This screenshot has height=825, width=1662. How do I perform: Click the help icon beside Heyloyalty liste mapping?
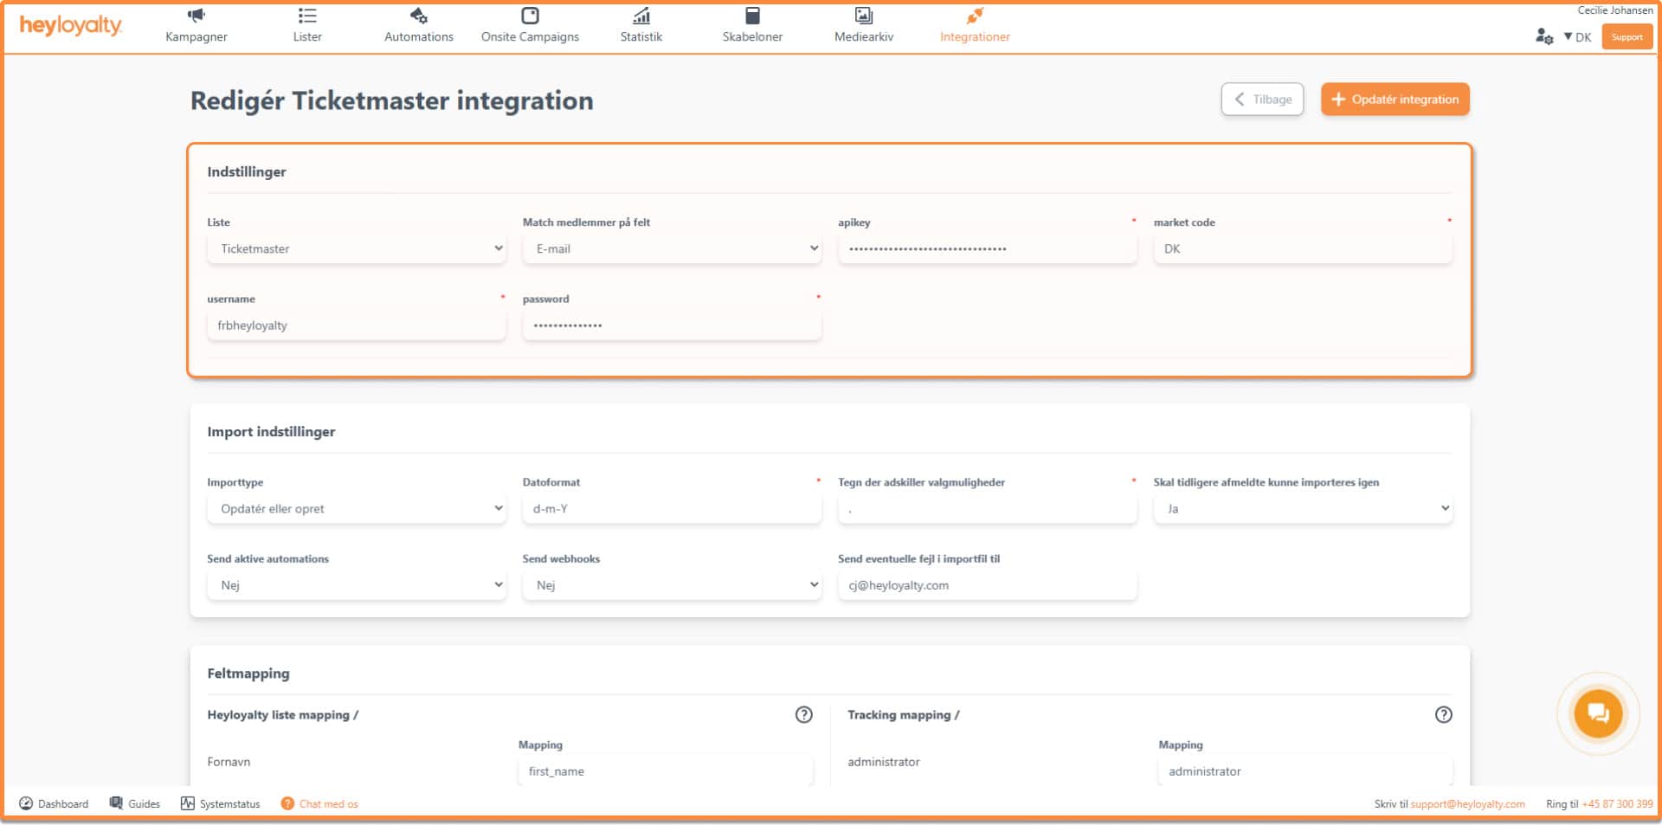[x=803, y=714]
